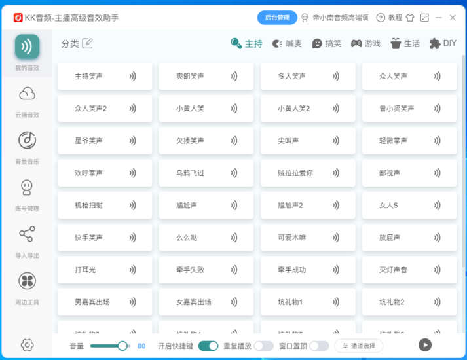Play sound icon on 尖叫声 card
The width and height of the screenshot is (467, 360).
[336, 141]
